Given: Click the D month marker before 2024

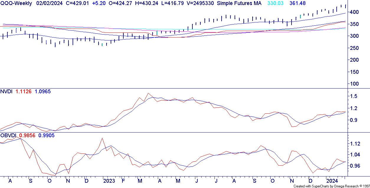Looking at the screenshot, I should 310,180.
